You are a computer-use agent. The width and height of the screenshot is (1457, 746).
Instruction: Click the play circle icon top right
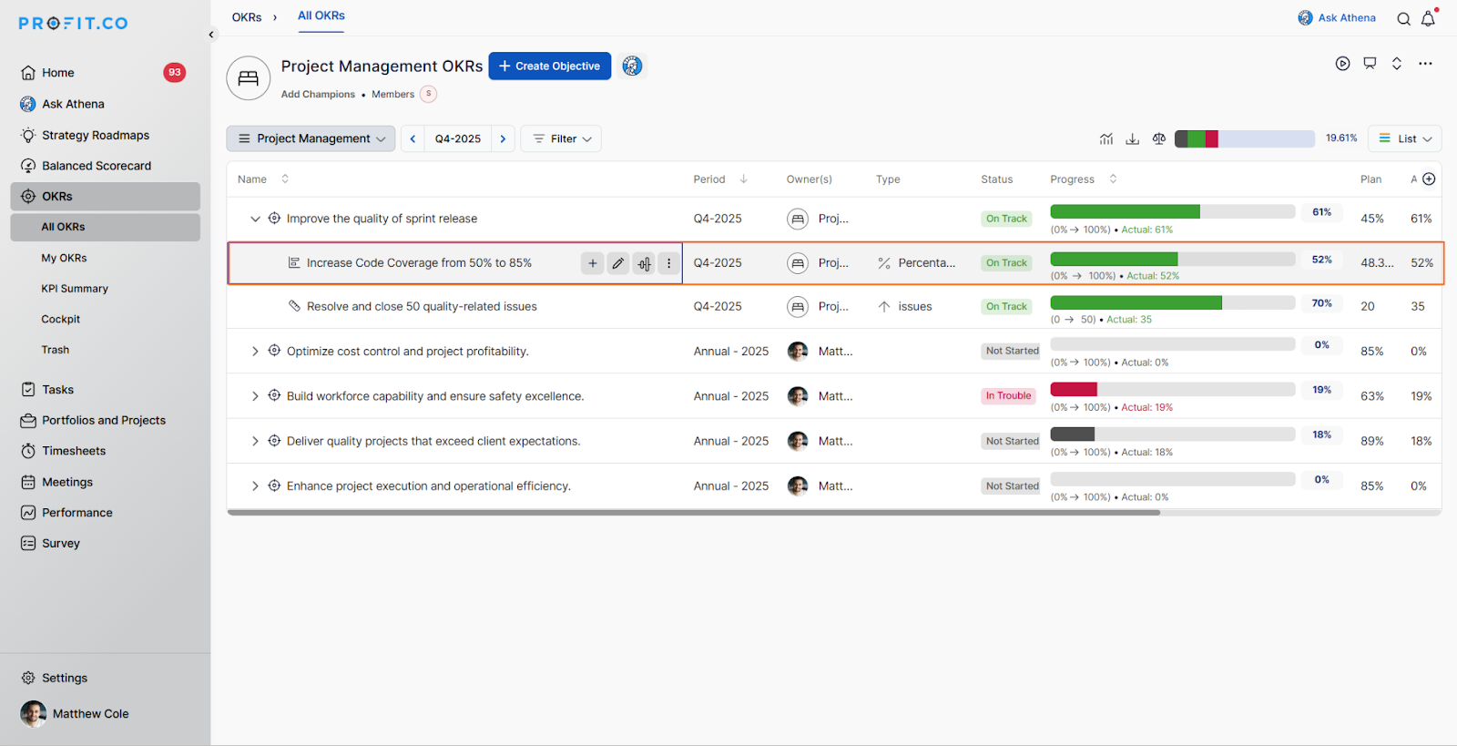click(1342, 64)
